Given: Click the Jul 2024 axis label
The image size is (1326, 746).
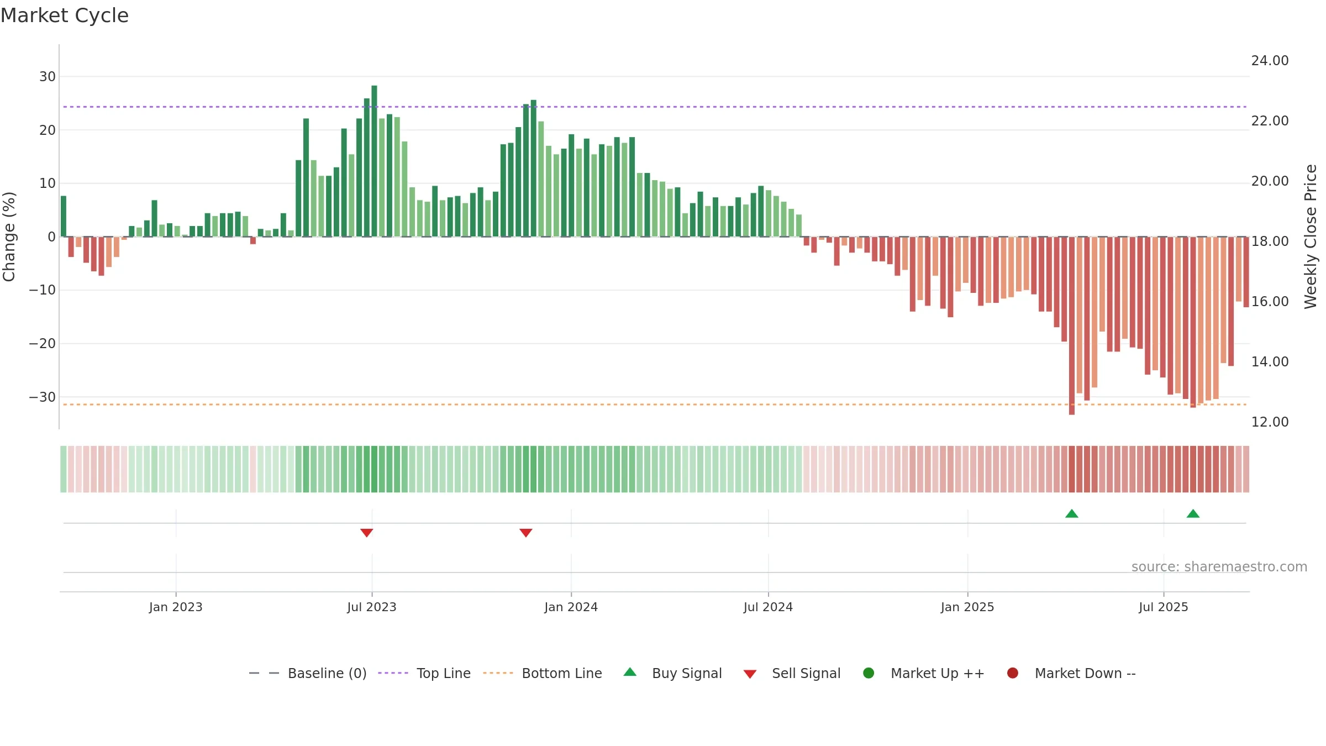Looking at the screenshot, I should click(768, 607).
